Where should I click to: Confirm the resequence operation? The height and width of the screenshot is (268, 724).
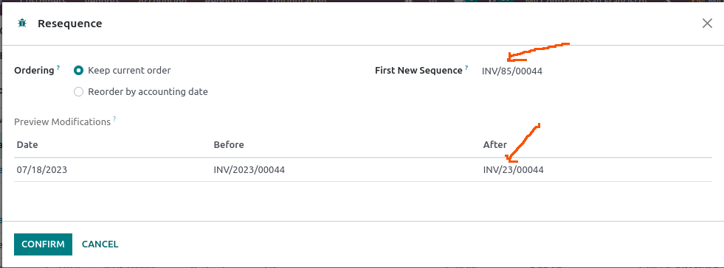(43, 244)
